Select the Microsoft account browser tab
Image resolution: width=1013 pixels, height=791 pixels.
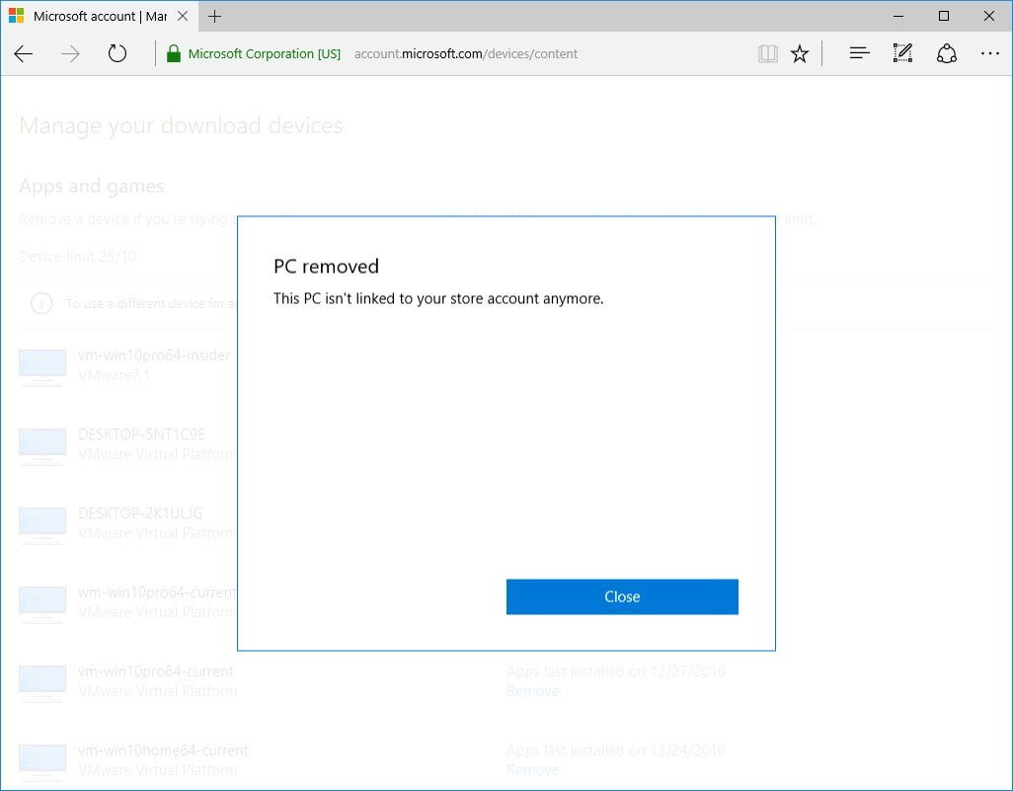click(99, 16)
